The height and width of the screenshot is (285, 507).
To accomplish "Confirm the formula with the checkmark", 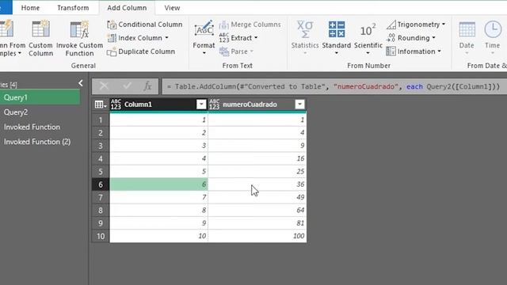I will pos(127,86).
